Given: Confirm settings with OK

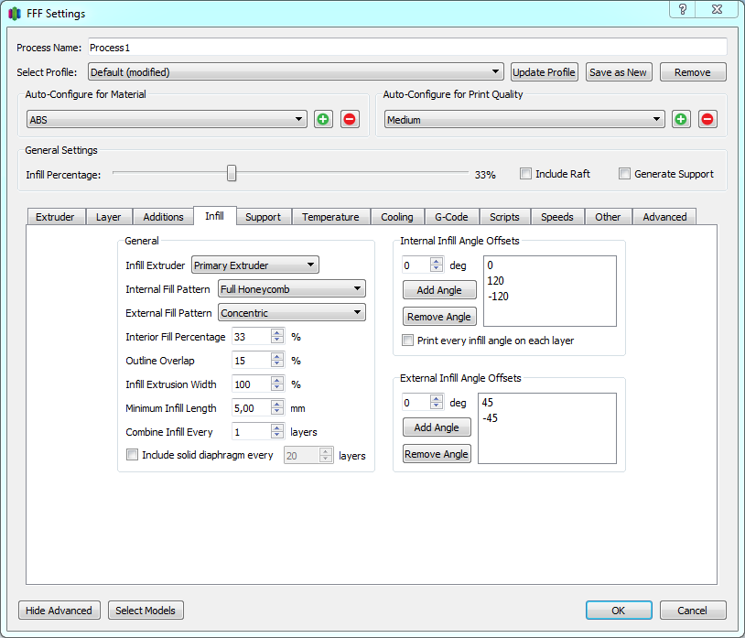Looking at the screenshot, I should pyautogui.click(x=619, y=610).
